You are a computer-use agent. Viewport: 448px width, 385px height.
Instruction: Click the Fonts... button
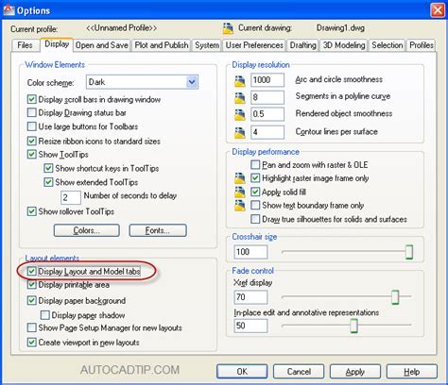pyautogui.click(x=158, y=230)
